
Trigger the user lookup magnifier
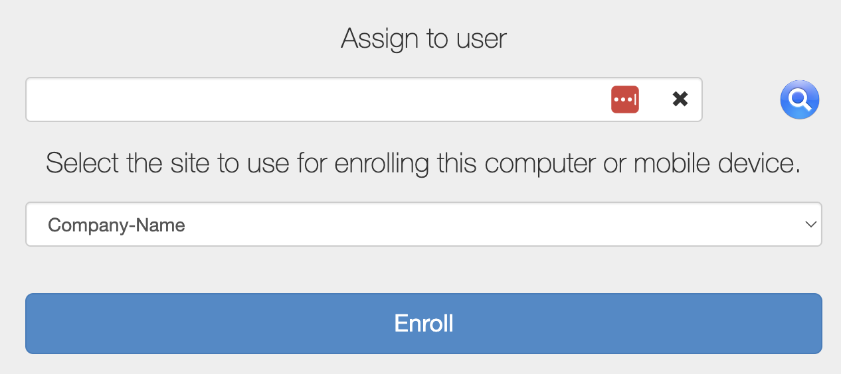click(799, 100)
